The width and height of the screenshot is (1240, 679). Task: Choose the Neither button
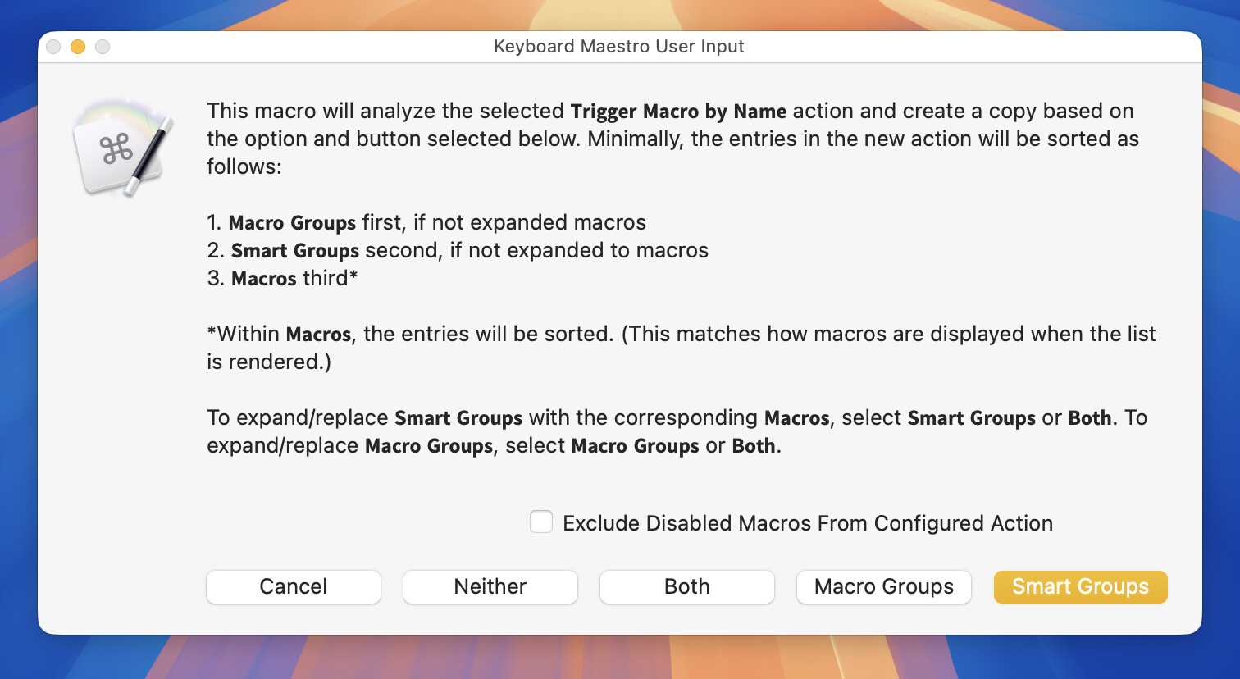point(490,586)
